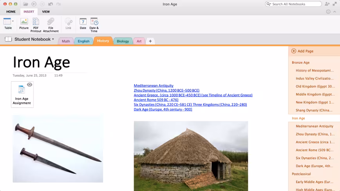Open the search options magnifier dropdown

click(269, 4)
